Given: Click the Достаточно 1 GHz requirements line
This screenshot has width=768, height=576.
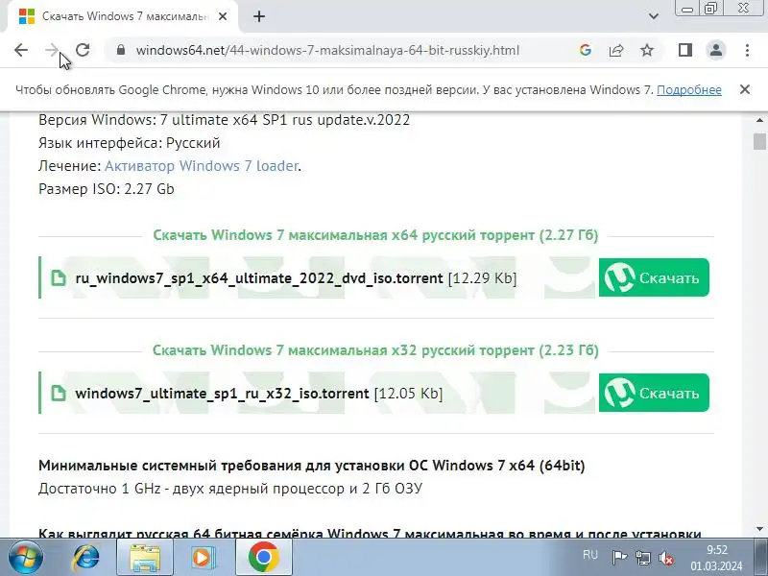Looking at the screenshot, I should click(230, 489).
